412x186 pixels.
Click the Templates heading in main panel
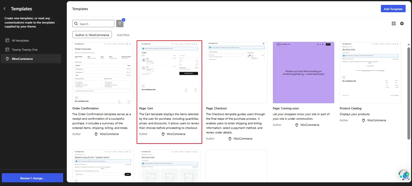pyautogui.click(x=80, y=9)
